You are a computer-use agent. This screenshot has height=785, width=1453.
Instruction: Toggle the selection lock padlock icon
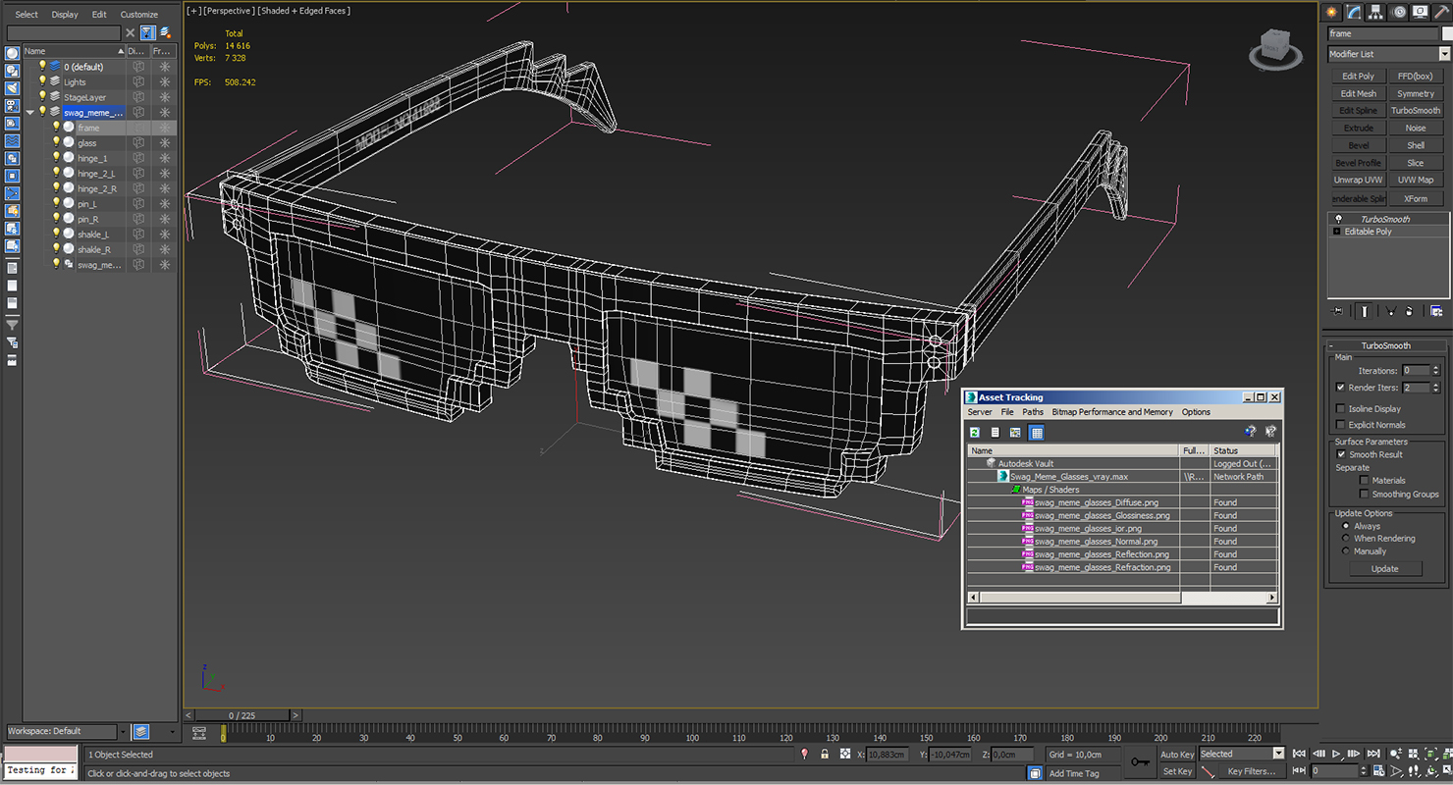tap(825, 754)
